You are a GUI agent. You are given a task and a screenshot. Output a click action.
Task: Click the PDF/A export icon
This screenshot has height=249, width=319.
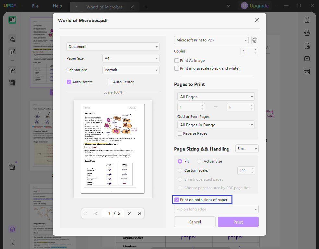click(x=307, y=33)
